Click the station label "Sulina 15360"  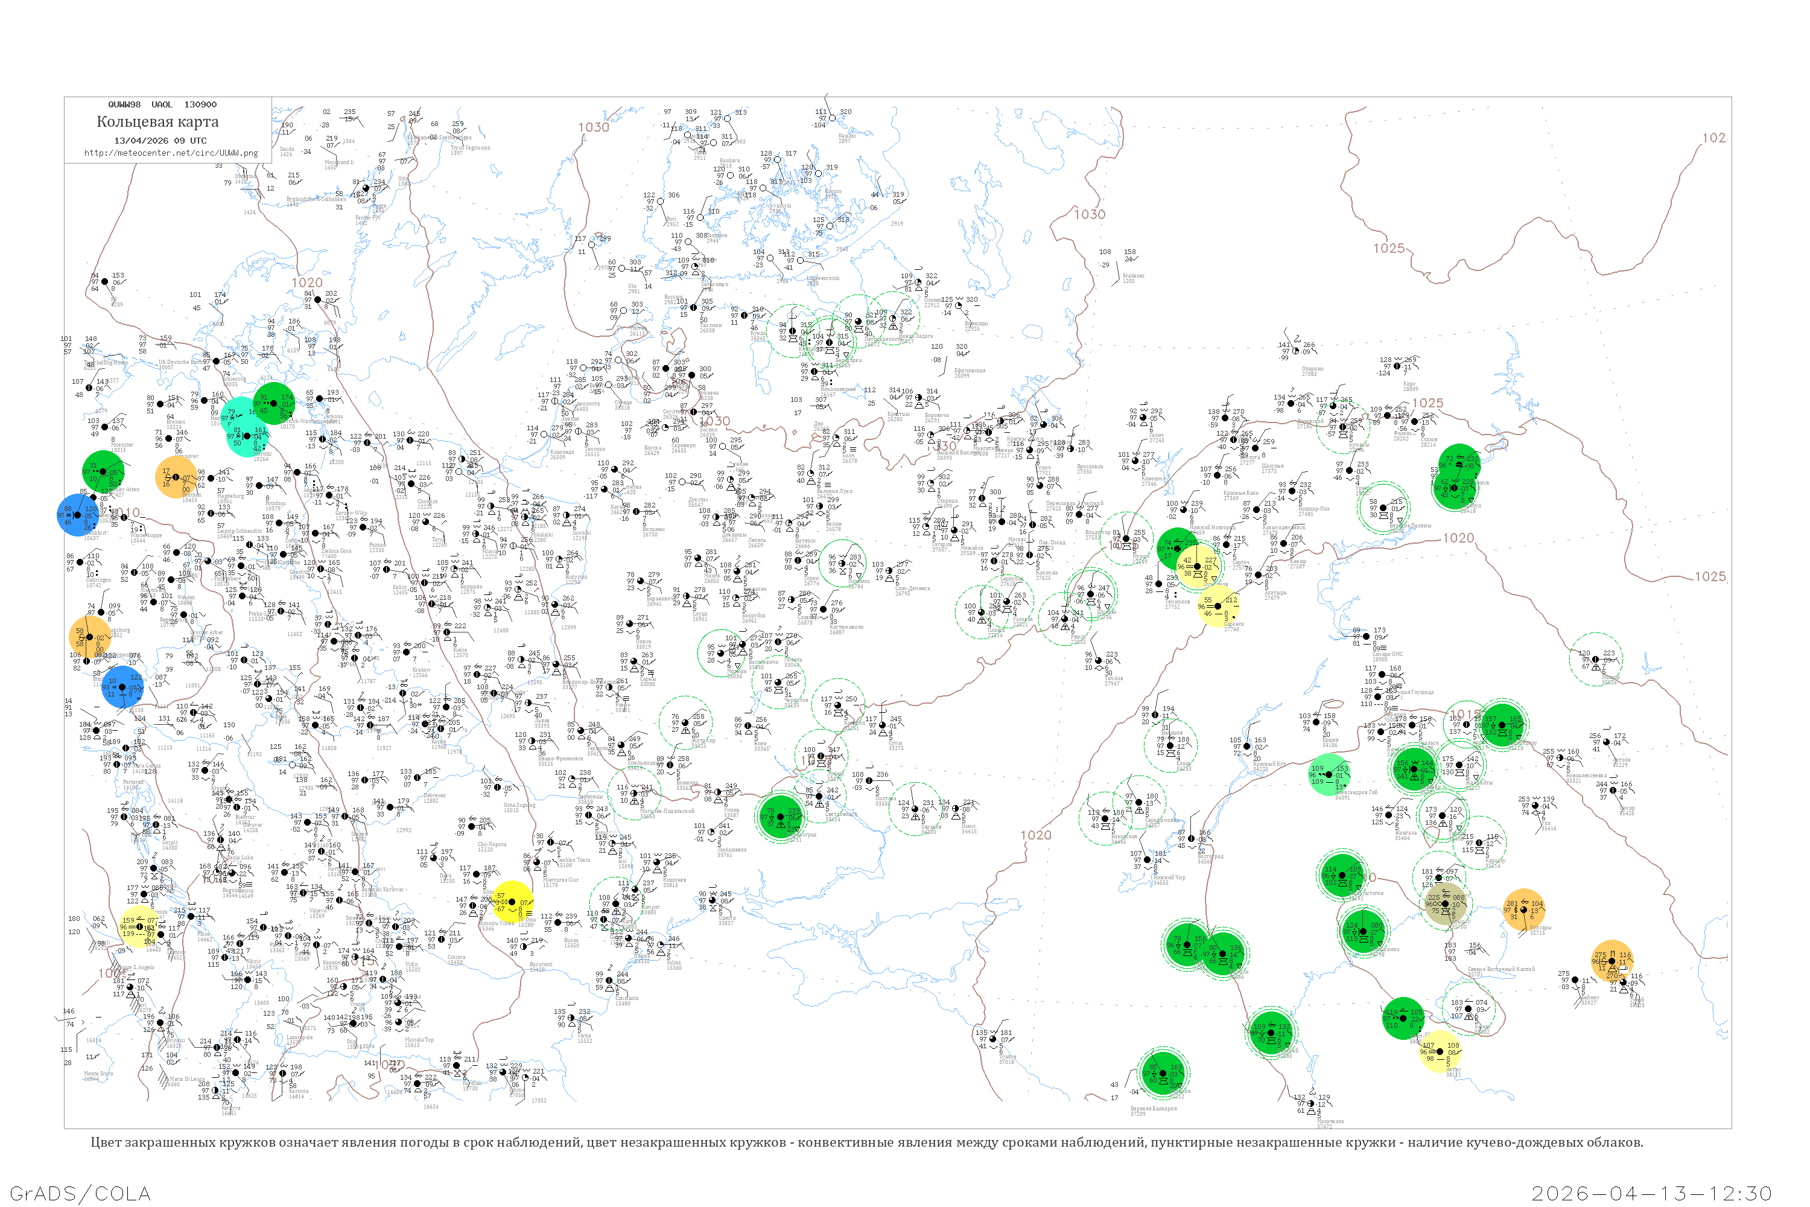(x=674, y=964)
